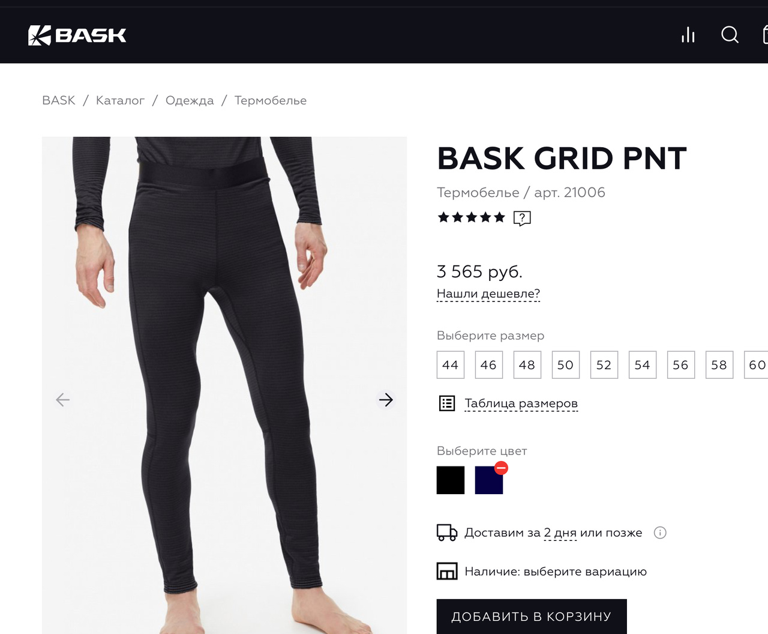Open the product comparison bars icon
The image size is (768, 634).
[688, 35]
